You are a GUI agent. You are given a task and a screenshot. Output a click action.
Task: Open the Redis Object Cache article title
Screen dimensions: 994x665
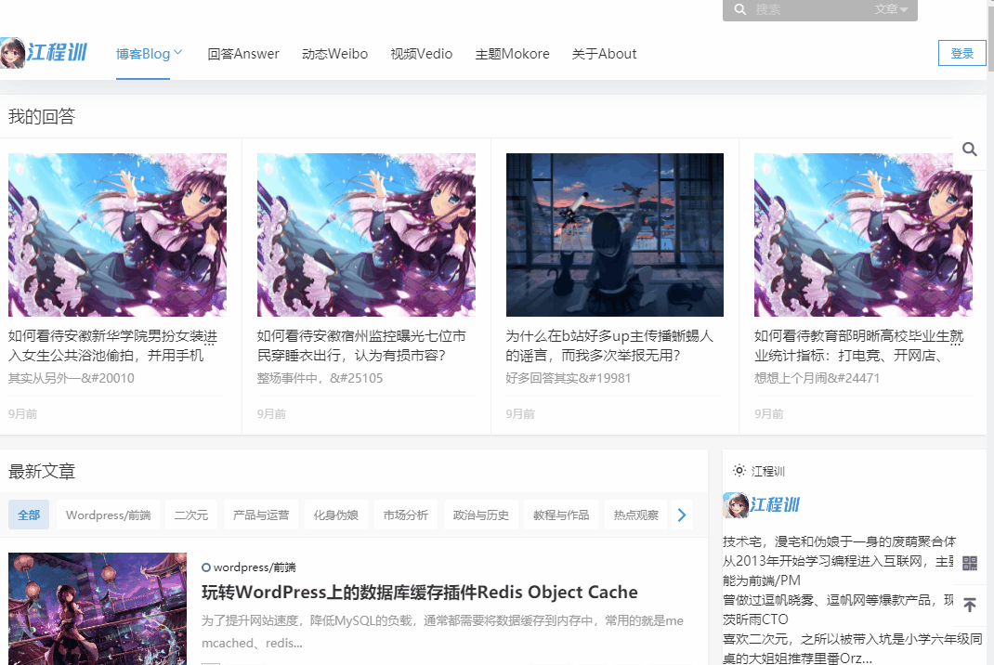pyautogui.click(x=420, y=593)
